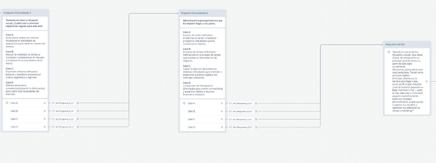Click the output connector dot of Caso B in Pregunta Personalizada 4
Viewport: 436px width, 163px height.
click(45, 111)
